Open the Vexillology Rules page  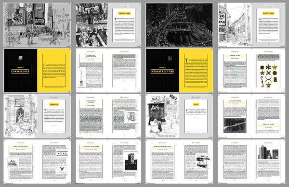point(20,162)
